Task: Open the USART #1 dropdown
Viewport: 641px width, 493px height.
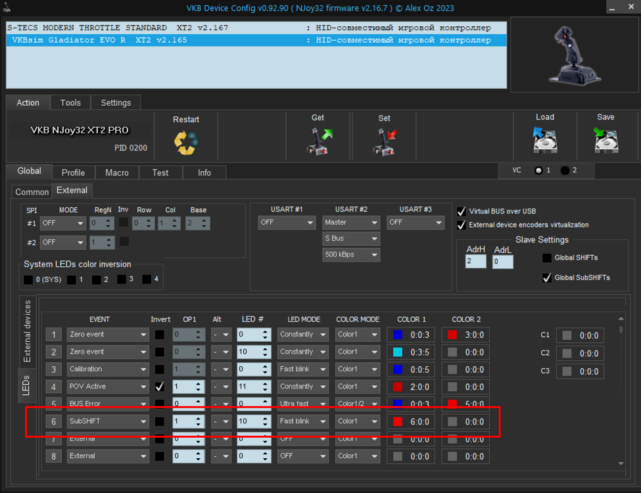Action: coord(287,222)
